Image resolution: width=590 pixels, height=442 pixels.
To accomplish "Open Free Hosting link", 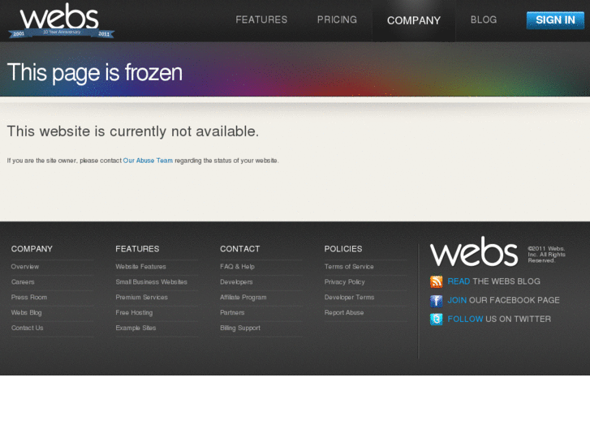I will click(x=134, y=312).
